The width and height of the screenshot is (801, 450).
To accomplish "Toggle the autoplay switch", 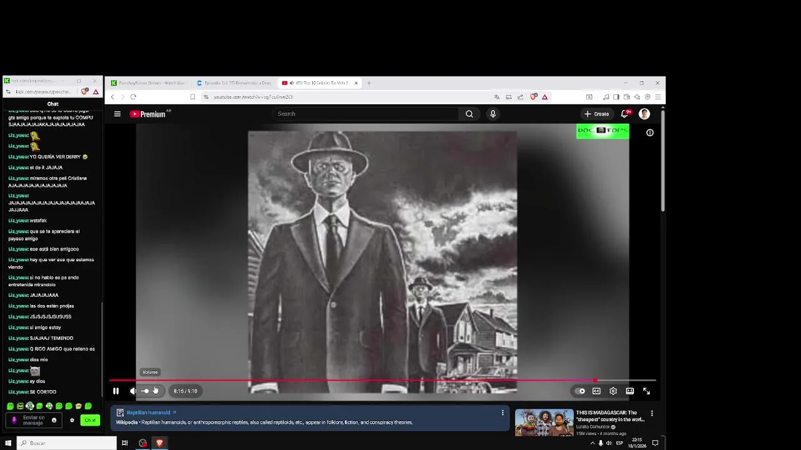I will click(580, 391).
